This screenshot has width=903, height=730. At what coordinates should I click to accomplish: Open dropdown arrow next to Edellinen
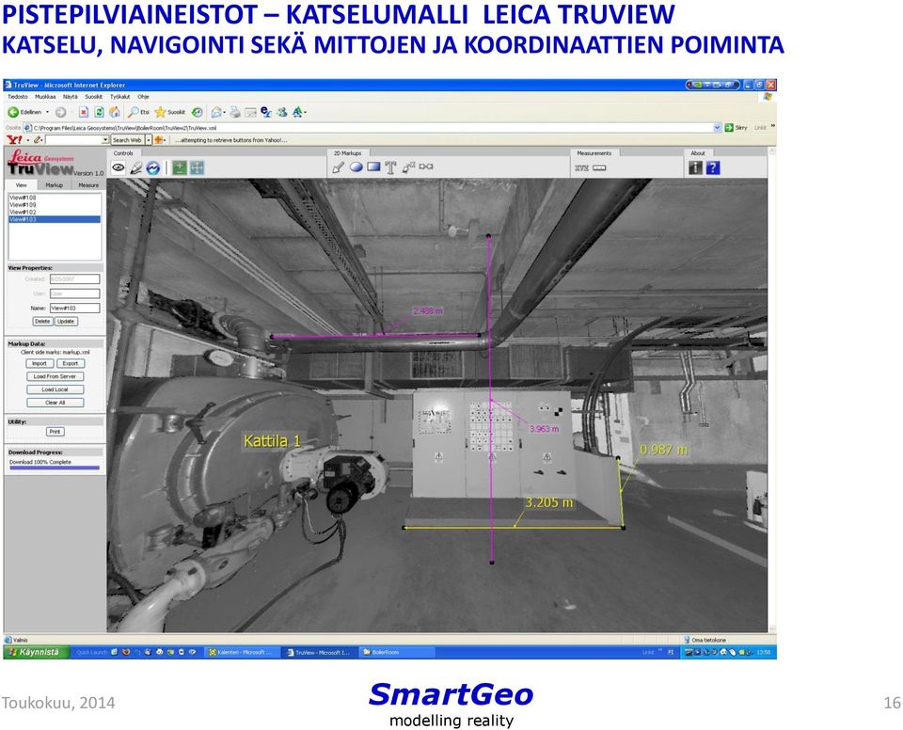click(x=47, y=112)
